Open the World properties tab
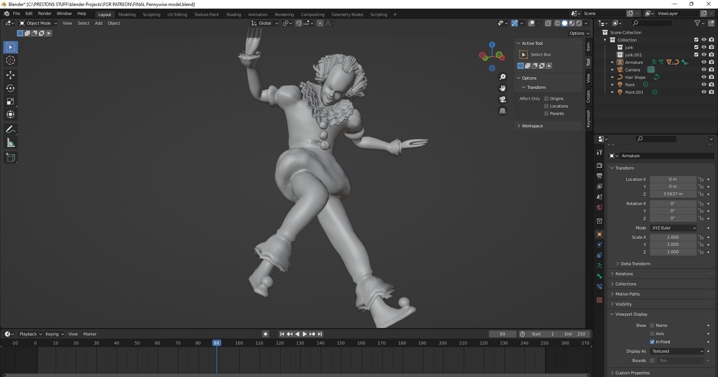The width and height of the screenshot is (718, 377). pyautogui.click(x=599, y=207)
